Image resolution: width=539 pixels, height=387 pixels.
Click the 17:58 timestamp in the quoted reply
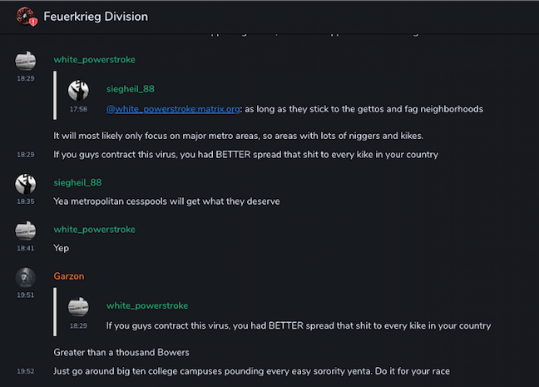click(78, 109)
